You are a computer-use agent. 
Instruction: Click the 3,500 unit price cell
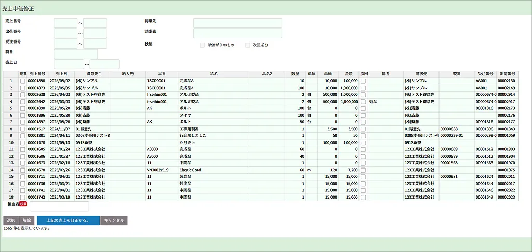click(x=328, y=129)
